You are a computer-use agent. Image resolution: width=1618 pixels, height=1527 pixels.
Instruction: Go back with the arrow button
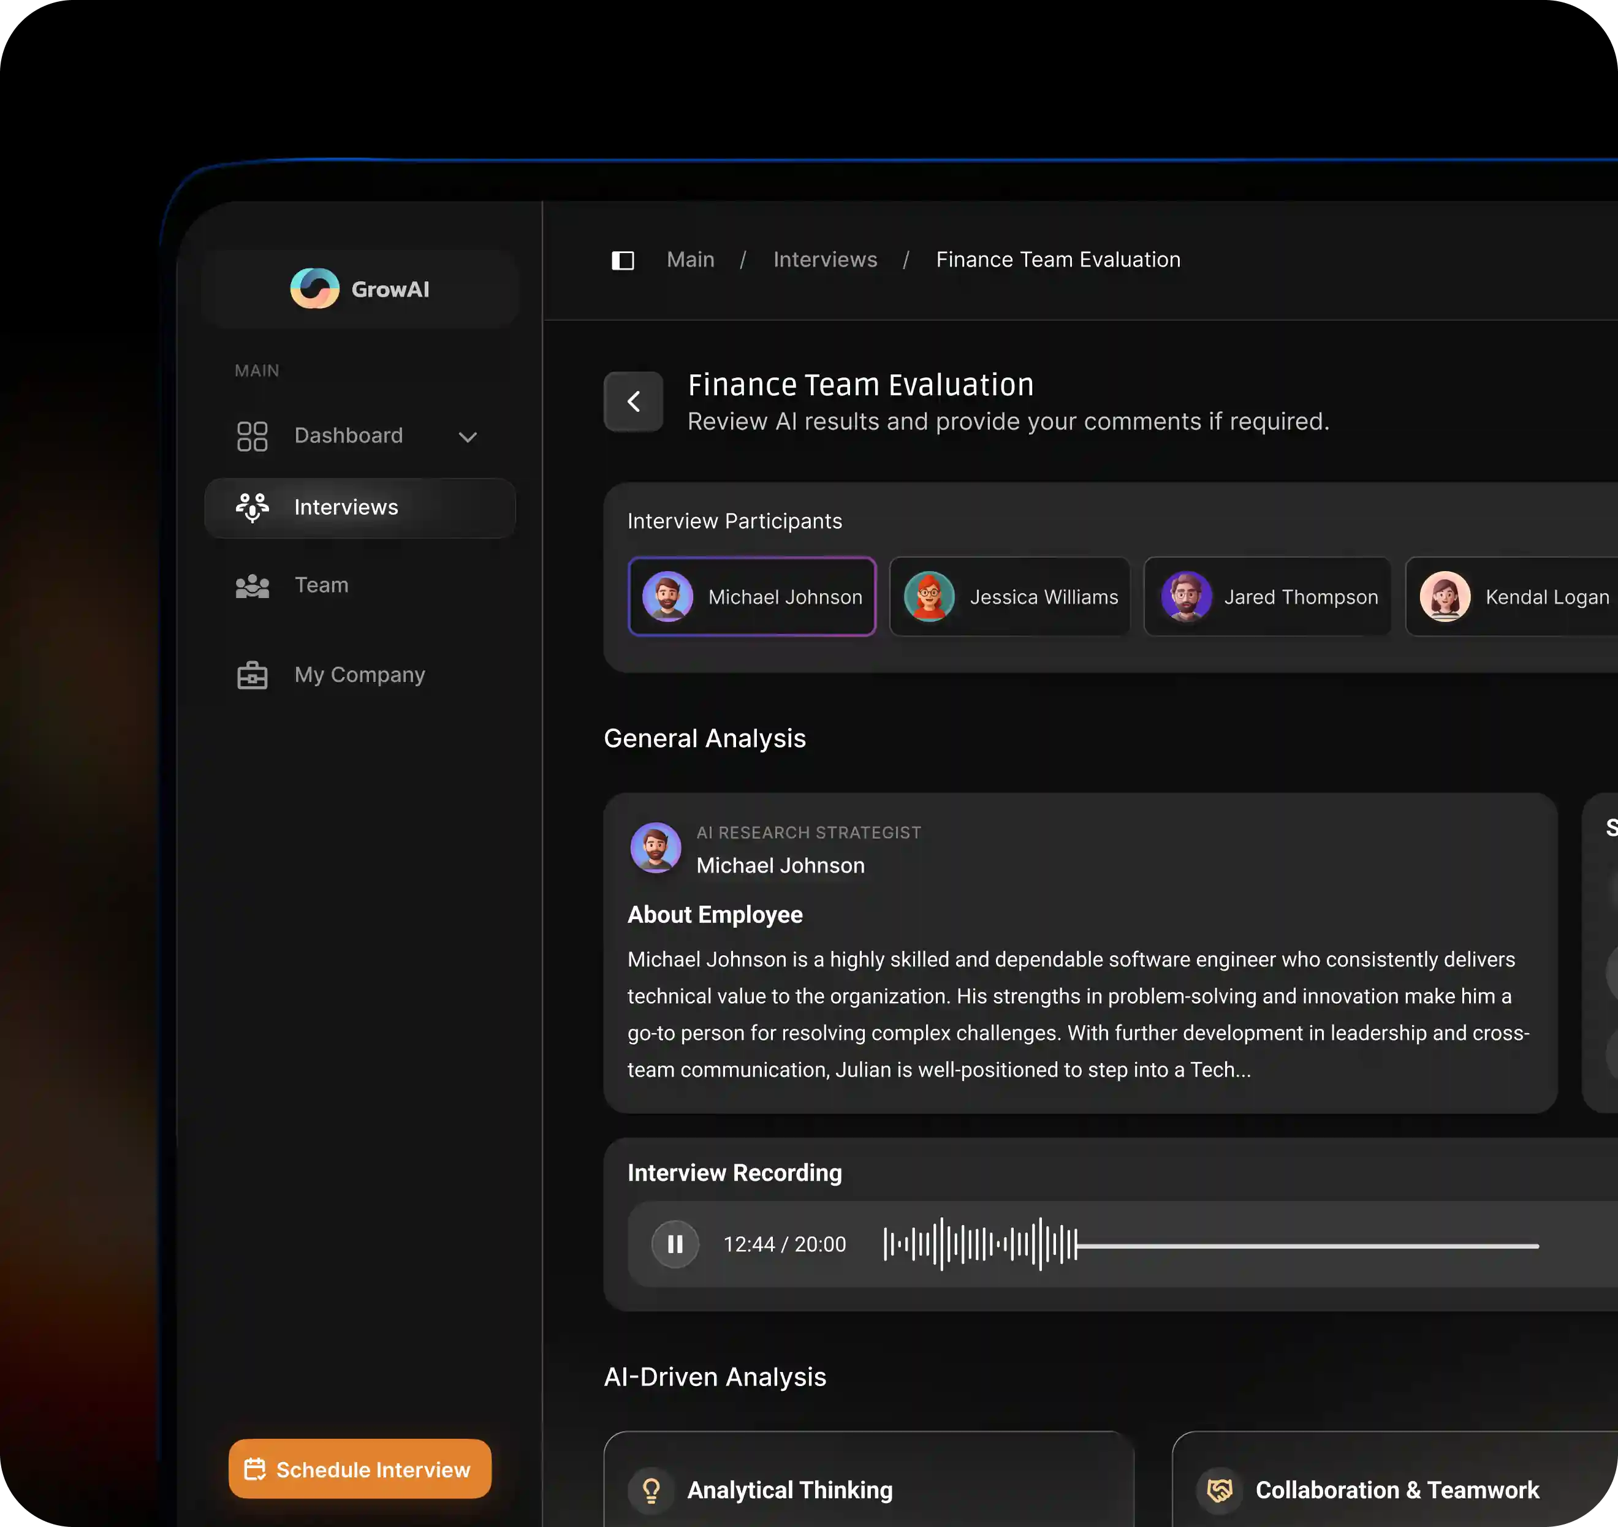click(634, 401)
